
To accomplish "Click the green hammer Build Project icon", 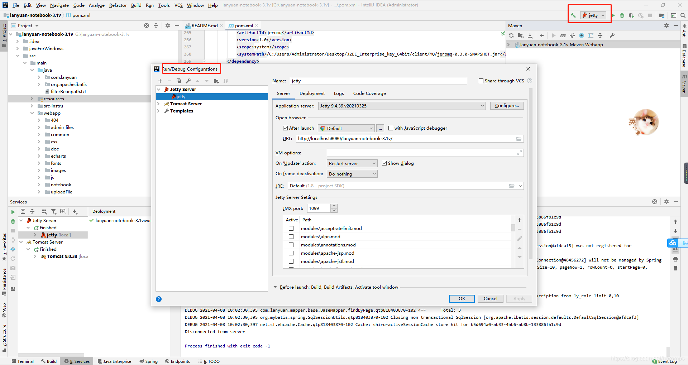I will coord(573,15).
